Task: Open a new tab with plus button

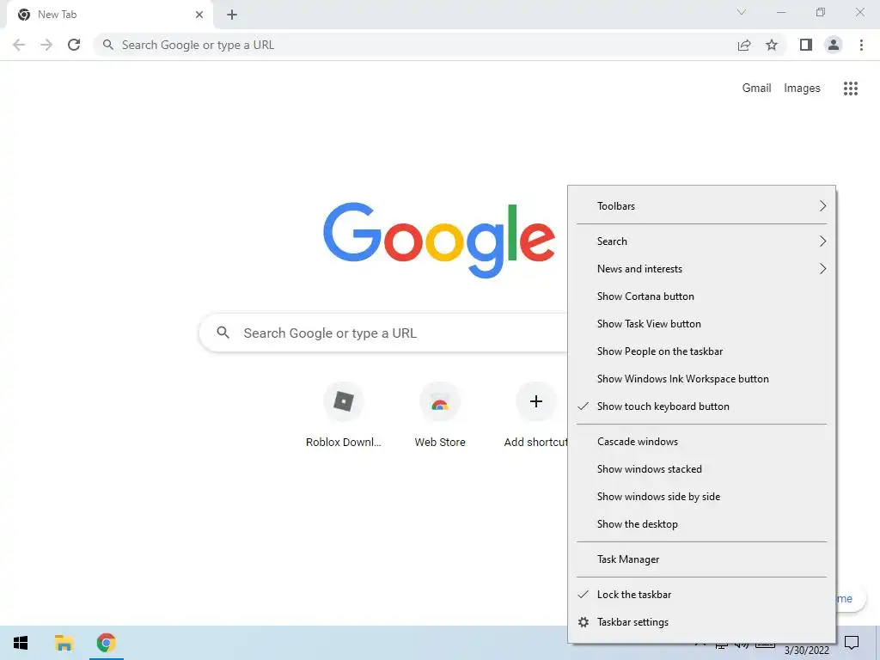Action: click(x=232, y=15)
